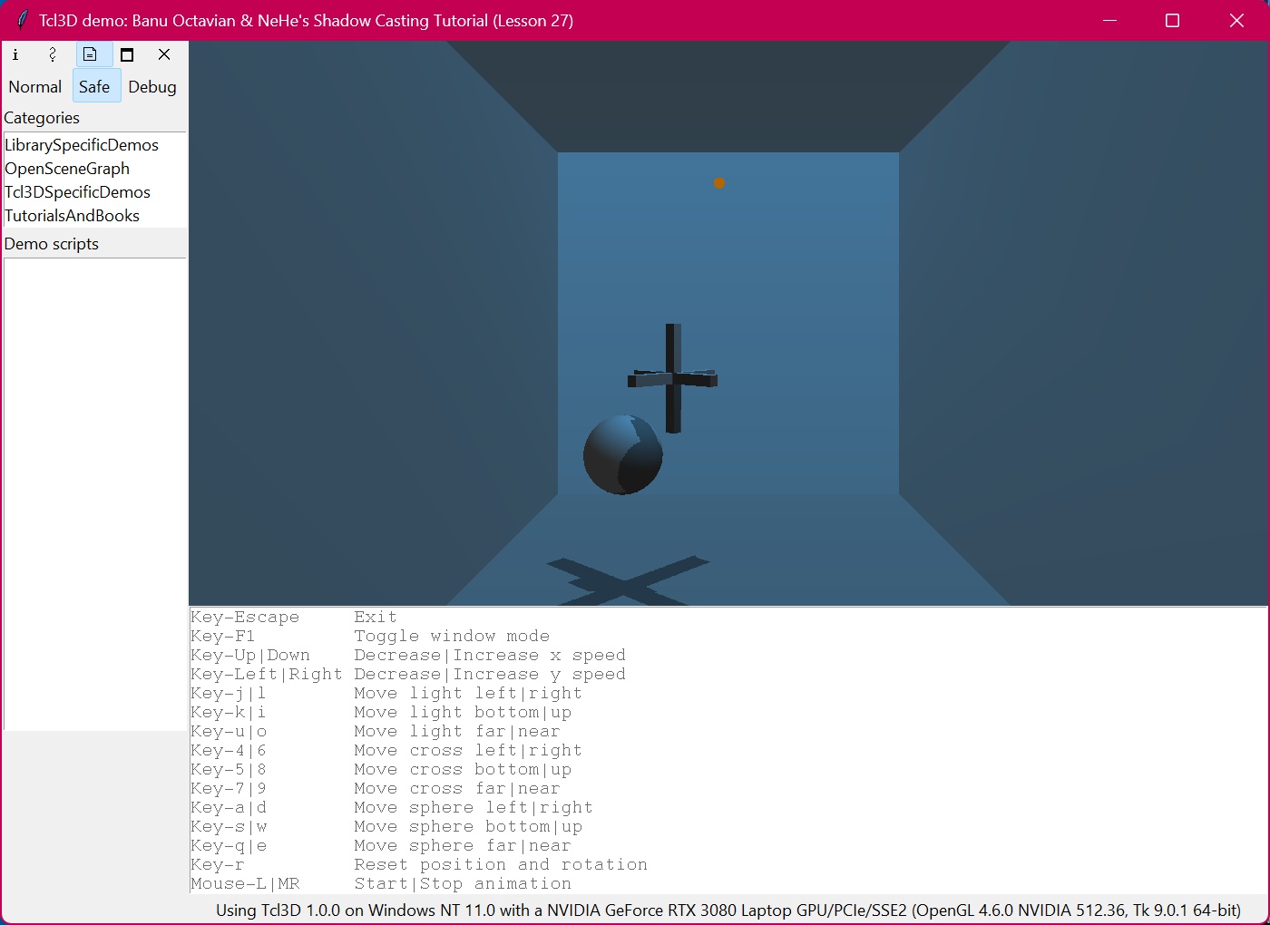Click the info 'i' toolbar icon
This screenshot has height=925, width=1270.
pyautogui.click(x=15, y=54)
